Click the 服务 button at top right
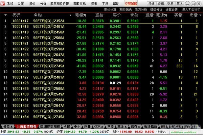Screen dimensions: 203x135 180,4
